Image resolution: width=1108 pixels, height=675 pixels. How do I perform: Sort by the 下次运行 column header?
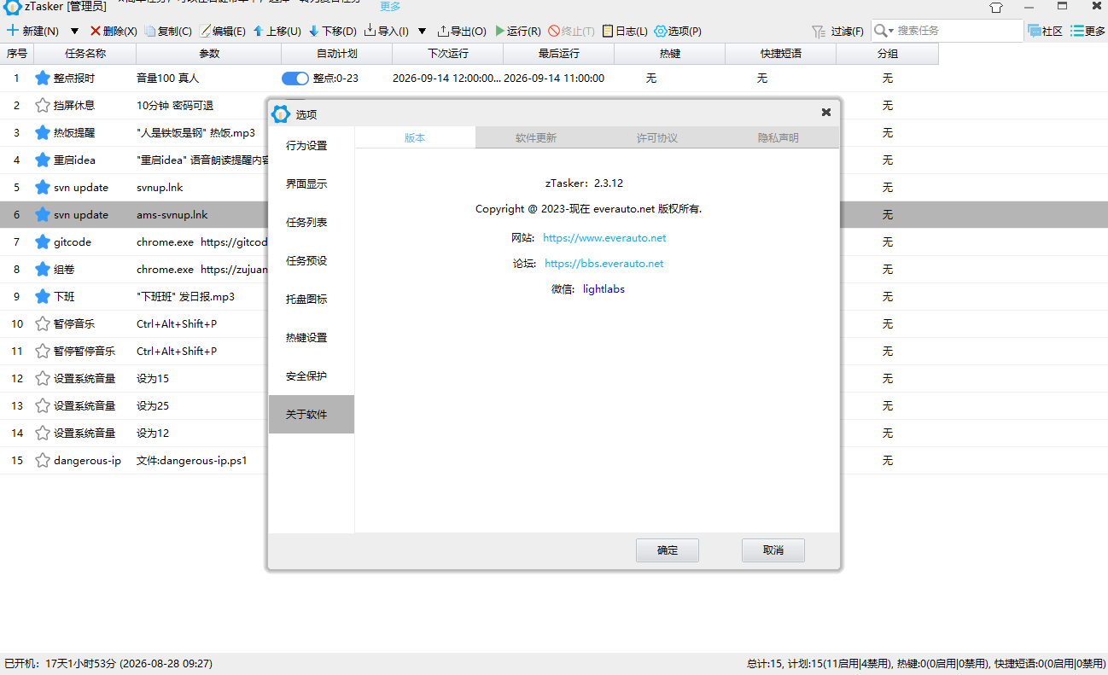coord(448,54)
